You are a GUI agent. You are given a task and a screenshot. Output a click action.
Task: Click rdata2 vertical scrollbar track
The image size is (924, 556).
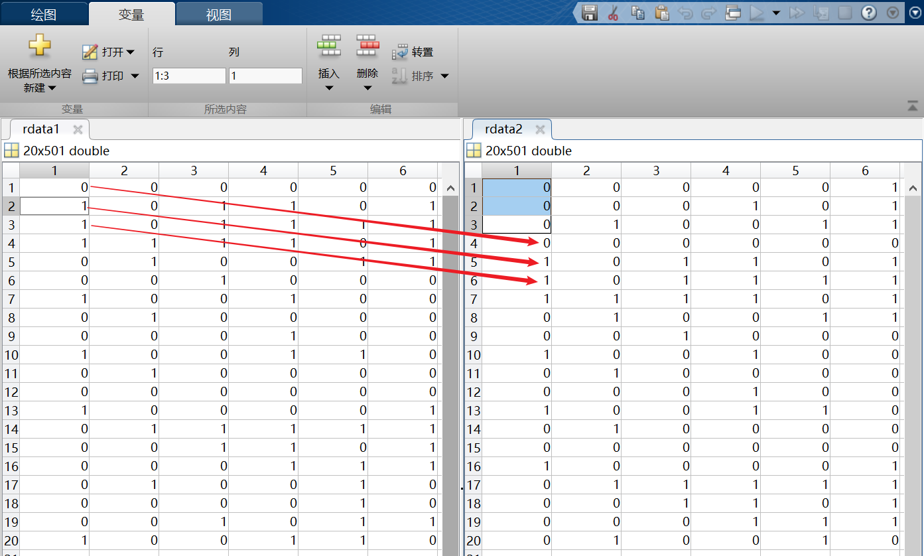pyautogui.click(x=913, y=376)
